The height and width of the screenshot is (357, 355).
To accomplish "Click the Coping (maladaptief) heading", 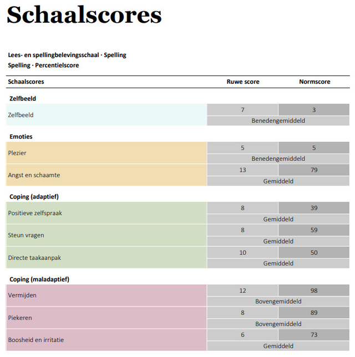I will click(x=39, y=279).
